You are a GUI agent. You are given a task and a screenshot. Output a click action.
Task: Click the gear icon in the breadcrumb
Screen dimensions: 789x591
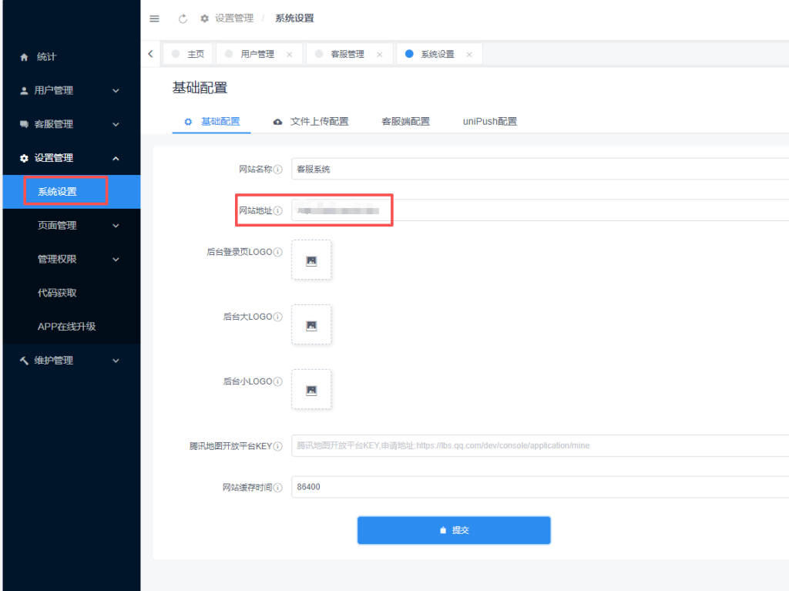204,18
